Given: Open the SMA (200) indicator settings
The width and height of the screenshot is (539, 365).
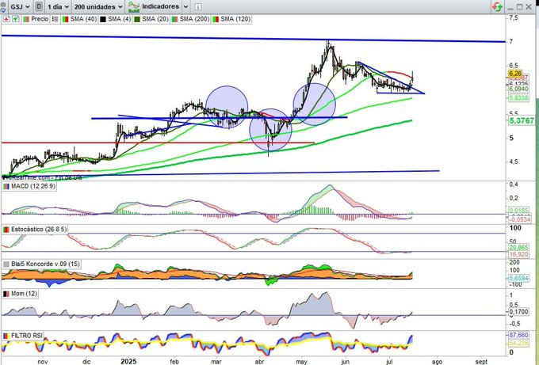Looking at the screenshot, I should click(x=194, y=19).
